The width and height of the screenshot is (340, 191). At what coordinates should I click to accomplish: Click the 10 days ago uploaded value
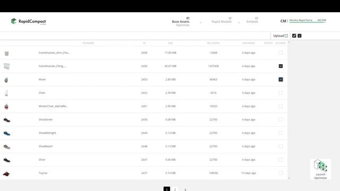[249, 173]
